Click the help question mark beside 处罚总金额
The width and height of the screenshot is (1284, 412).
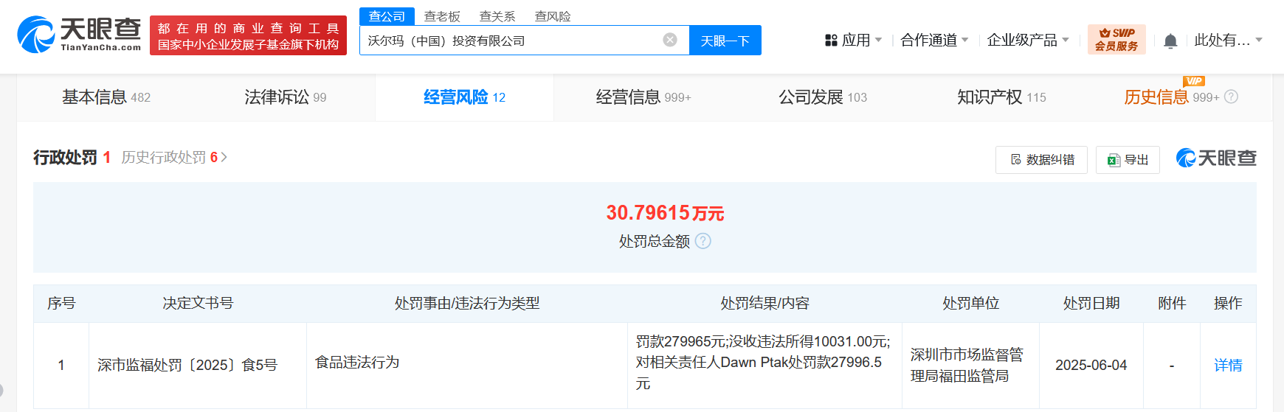(x=703, y=241)
